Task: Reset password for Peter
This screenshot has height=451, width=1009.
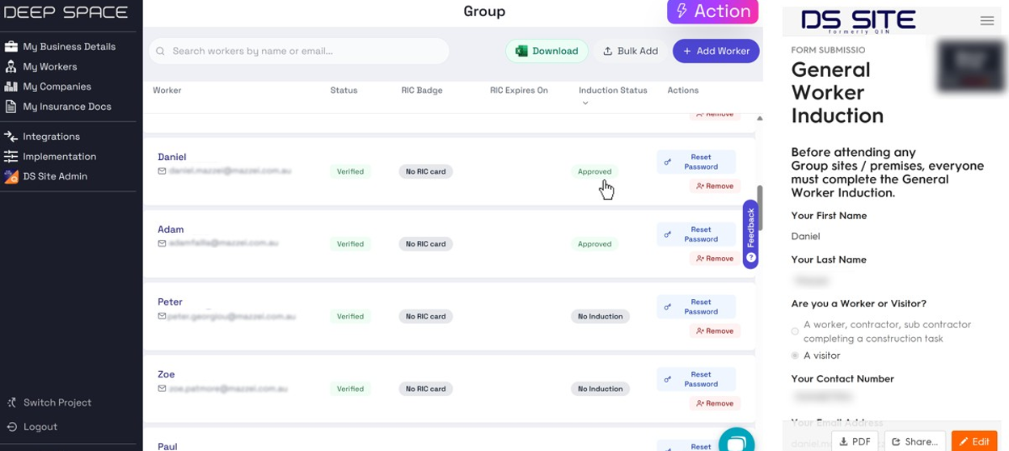Action: click(696, 306)
